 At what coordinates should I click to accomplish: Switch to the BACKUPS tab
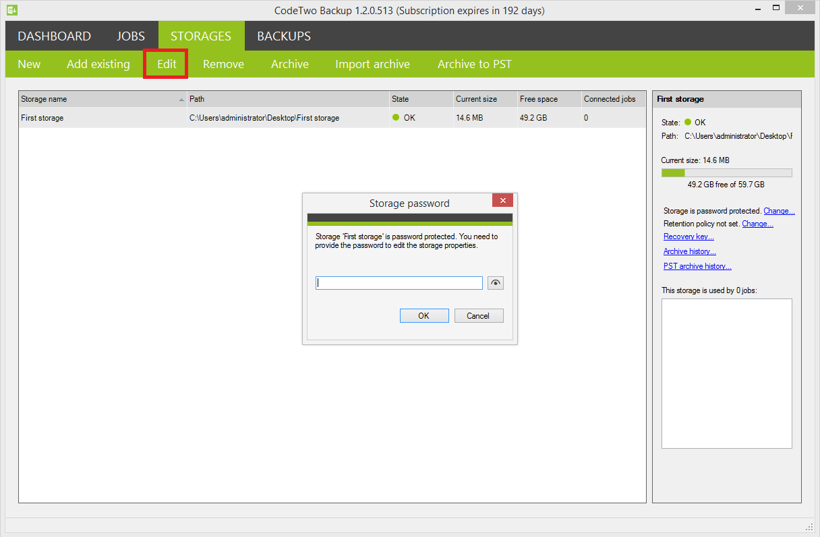[x=283, y=36]
